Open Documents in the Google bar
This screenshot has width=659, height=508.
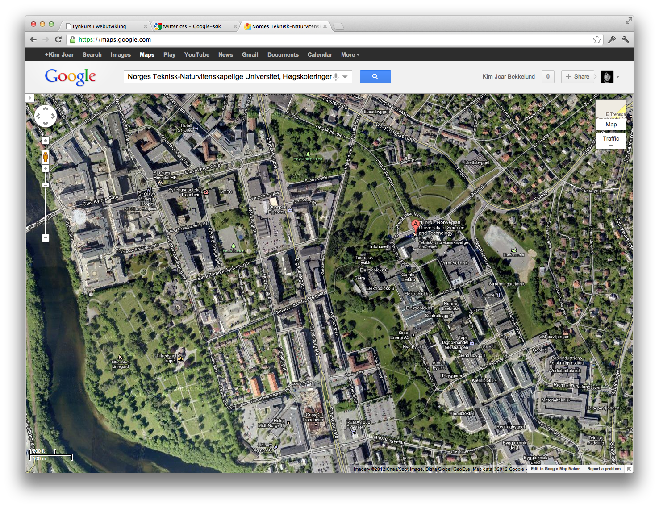point(283,54)
